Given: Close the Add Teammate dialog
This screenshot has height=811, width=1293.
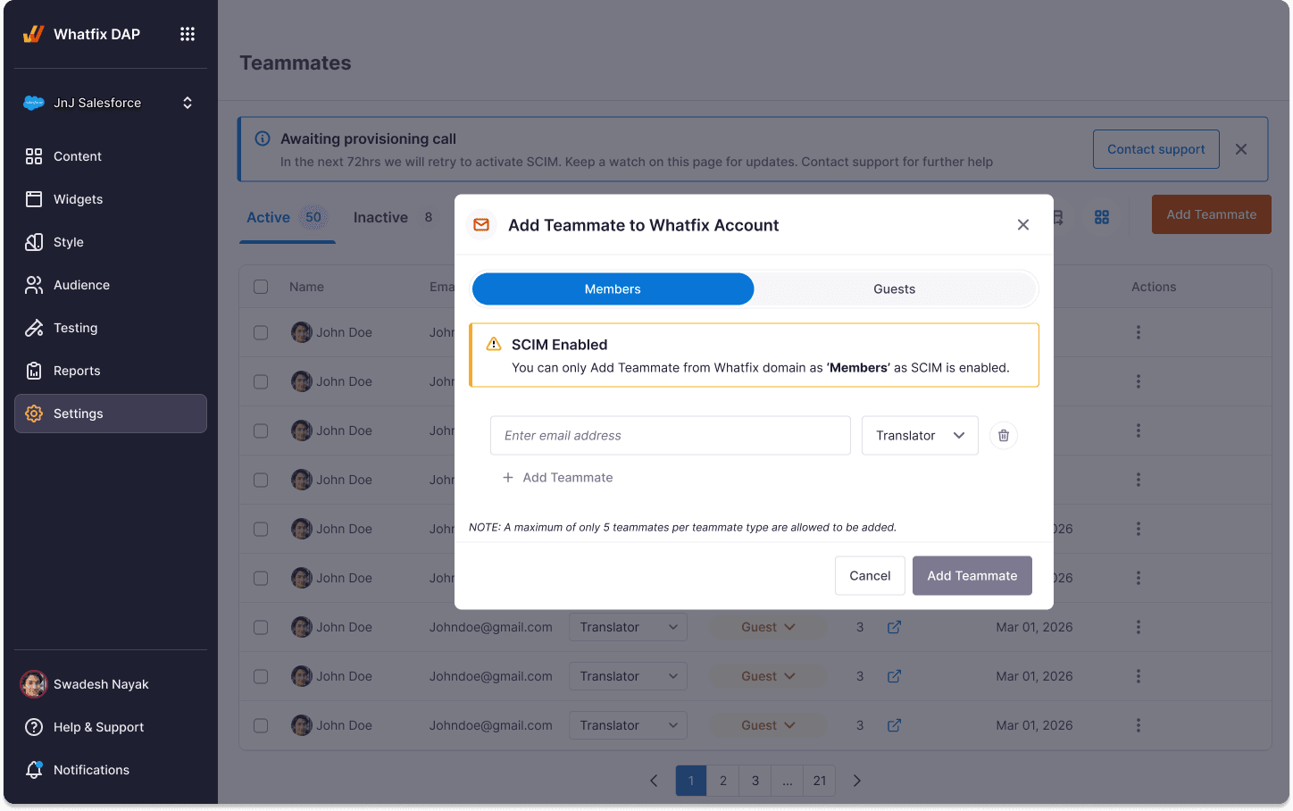Looking at the screenshot, I should (x=1023, y=225).
